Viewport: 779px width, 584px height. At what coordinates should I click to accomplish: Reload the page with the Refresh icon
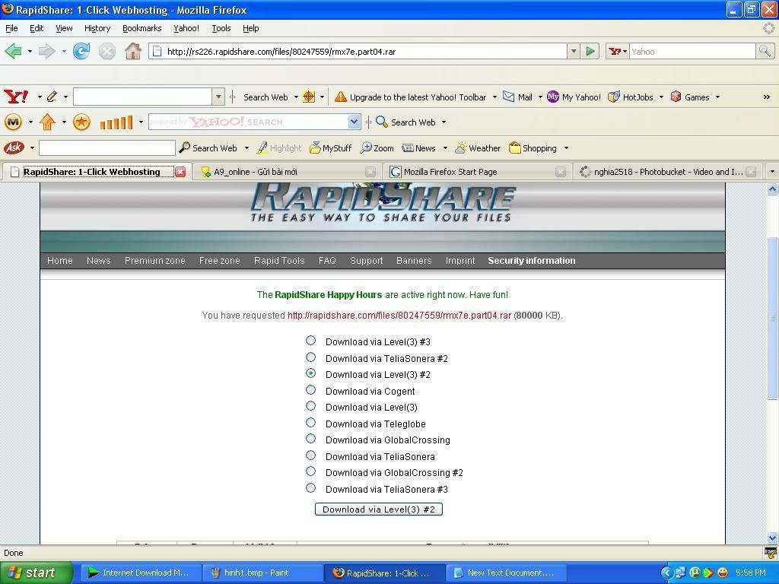(81, 51)
